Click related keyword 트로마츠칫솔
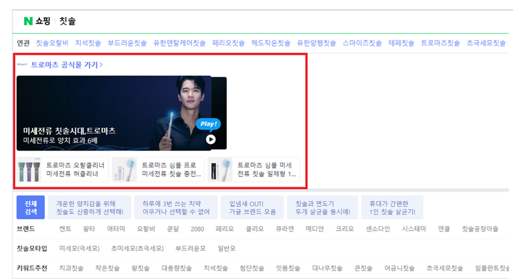Viewport: 528px width, 279px height. (440, 43)
